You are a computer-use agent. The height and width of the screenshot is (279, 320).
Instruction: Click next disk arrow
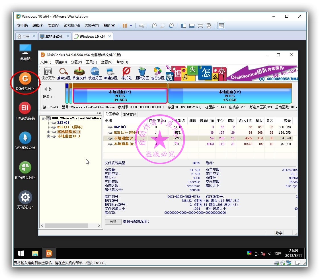50,89
